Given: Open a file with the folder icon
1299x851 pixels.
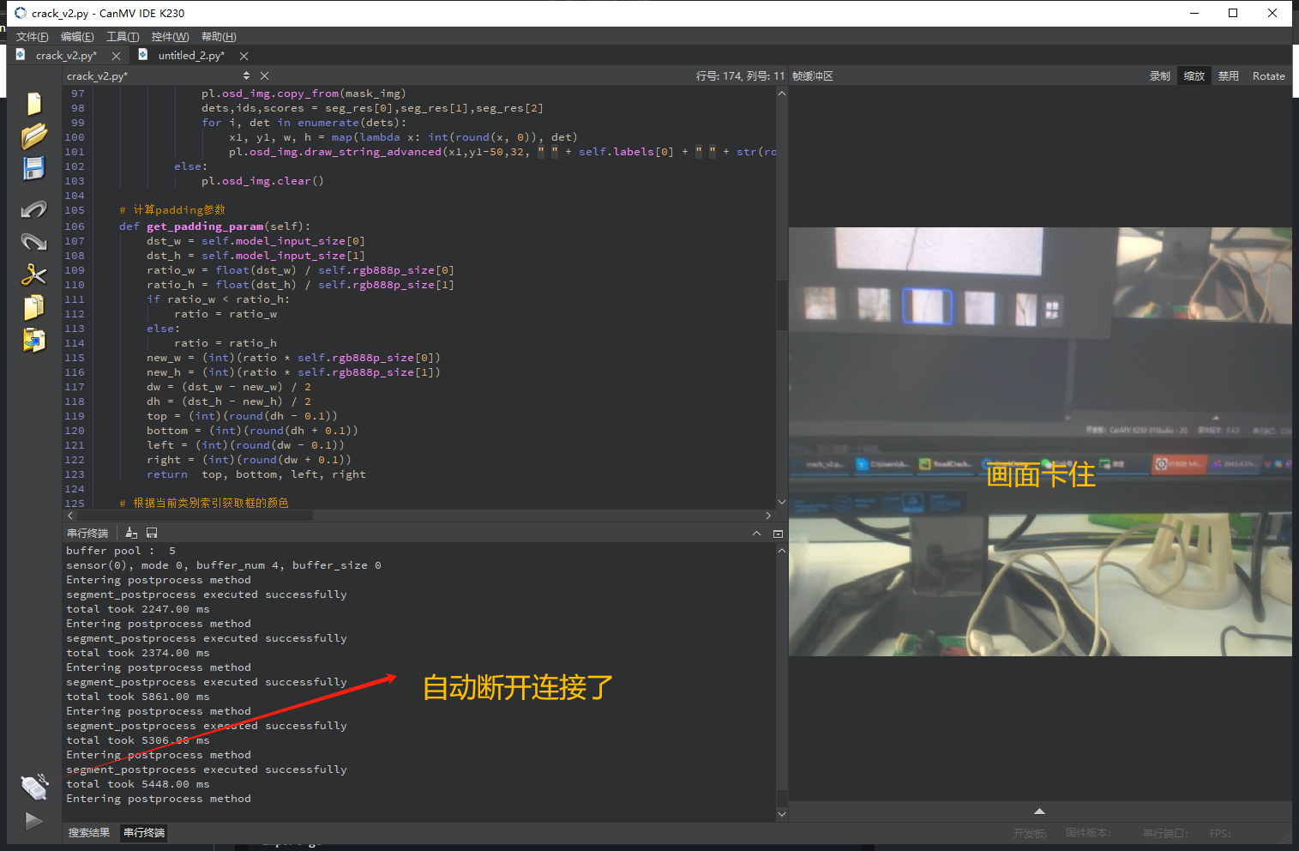Looking at the screenshot, I should pos(33,136).
